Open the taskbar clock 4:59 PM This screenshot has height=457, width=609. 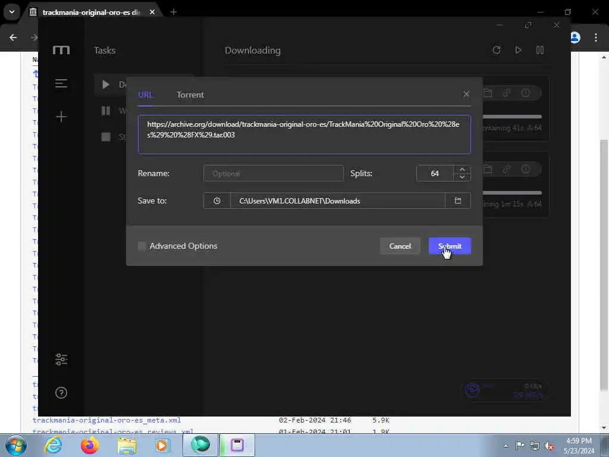(x=579, y=446)
